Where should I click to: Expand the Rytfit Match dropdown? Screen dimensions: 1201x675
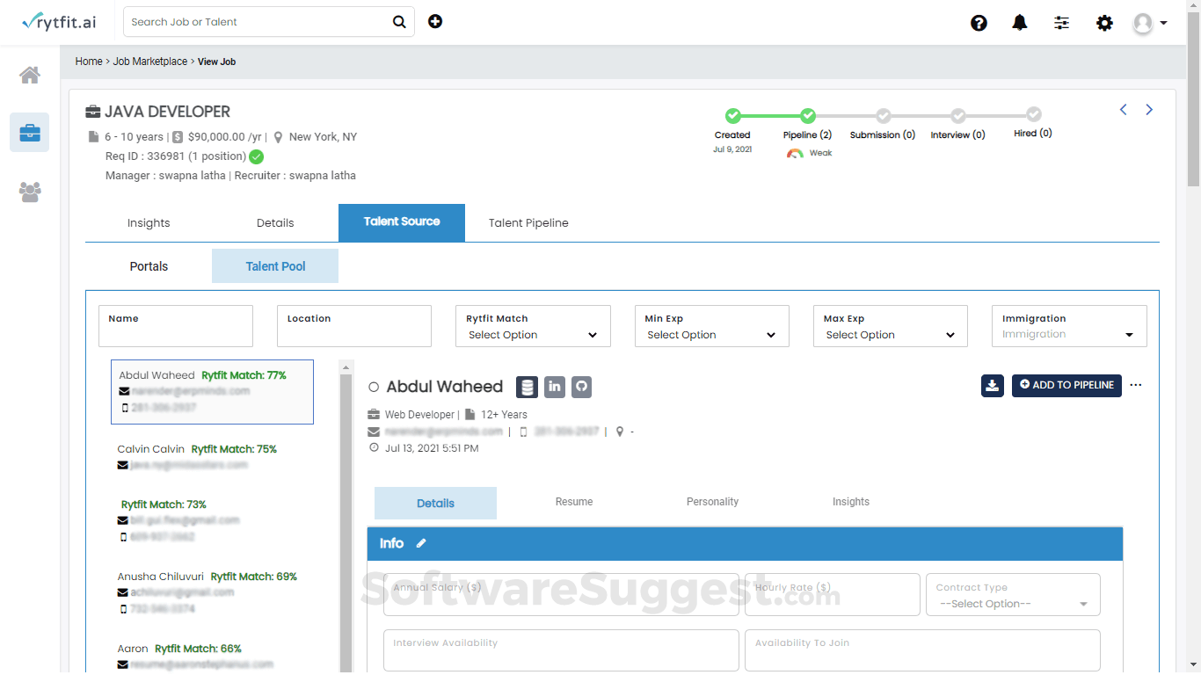[533, 326]
